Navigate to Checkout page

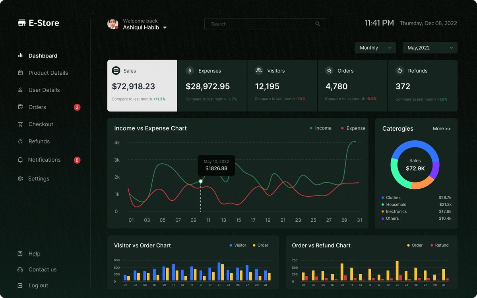coord(41,124)
